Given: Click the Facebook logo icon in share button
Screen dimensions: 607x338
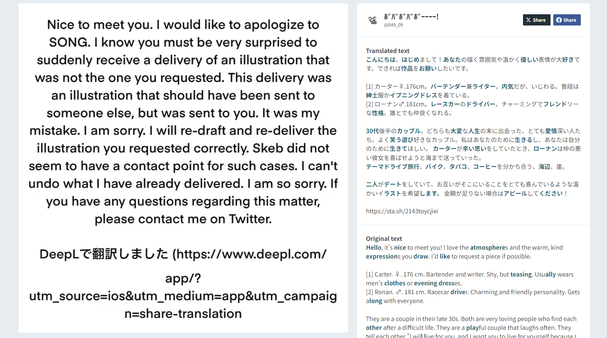Looking at the screenshot, I should coord(559,20).
